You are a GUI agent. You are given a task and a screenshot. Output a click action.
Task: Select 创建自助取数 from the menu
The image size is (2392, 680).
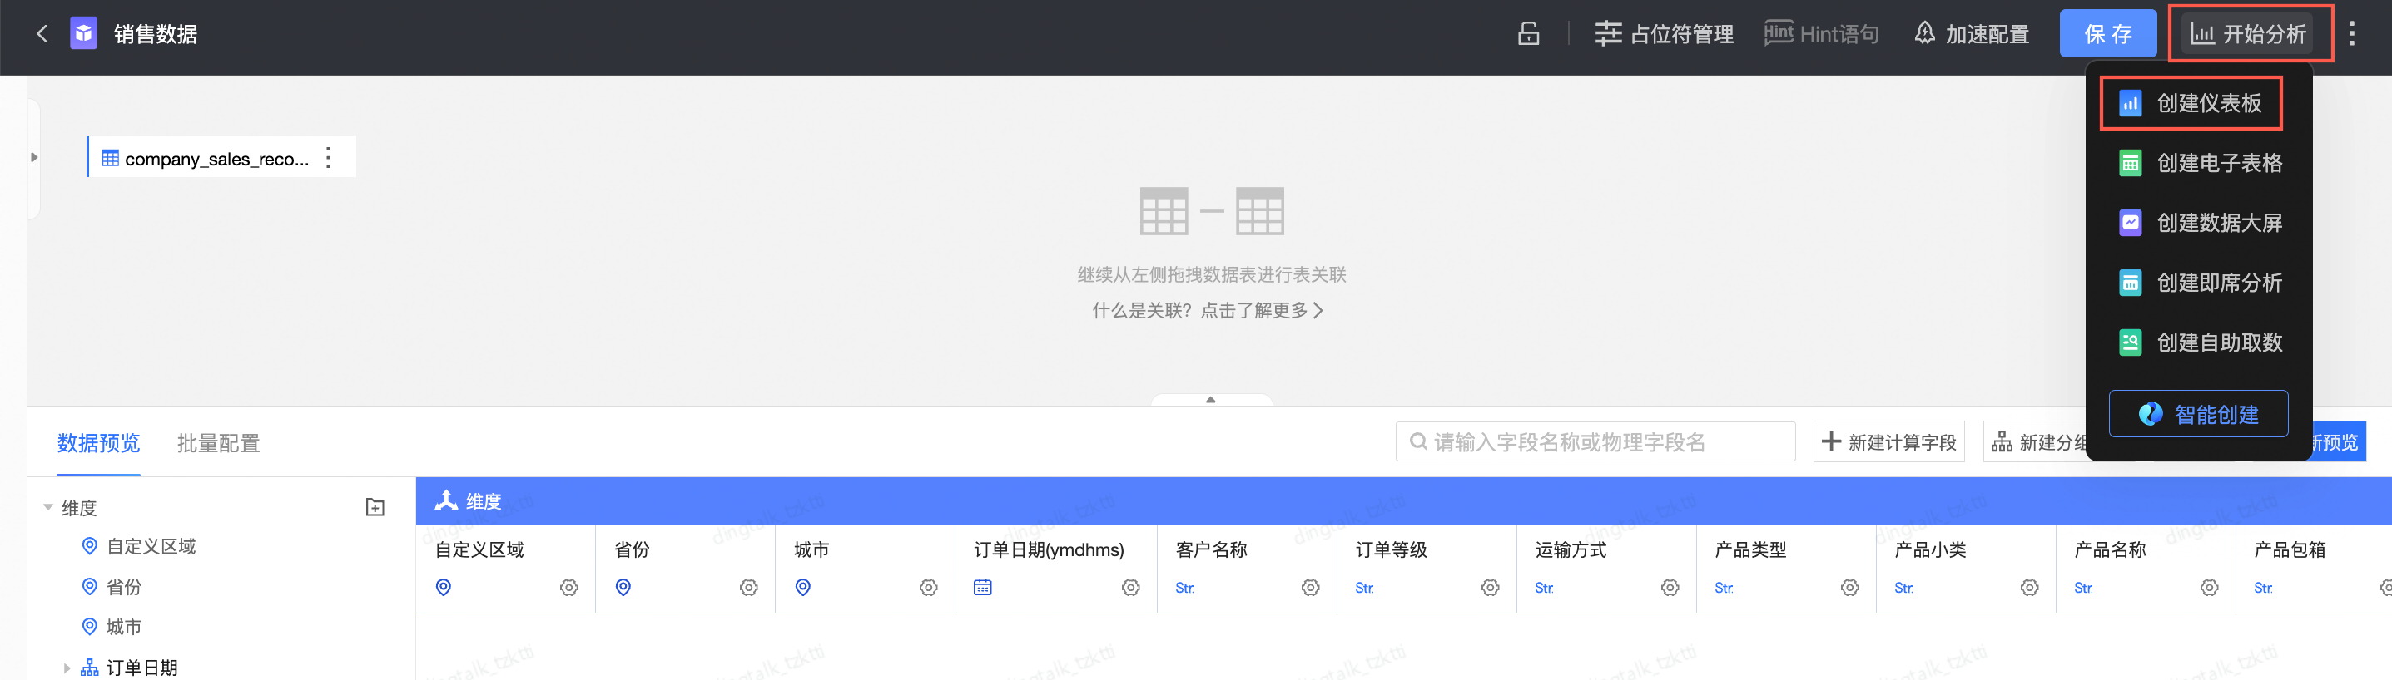point(2200,342)
